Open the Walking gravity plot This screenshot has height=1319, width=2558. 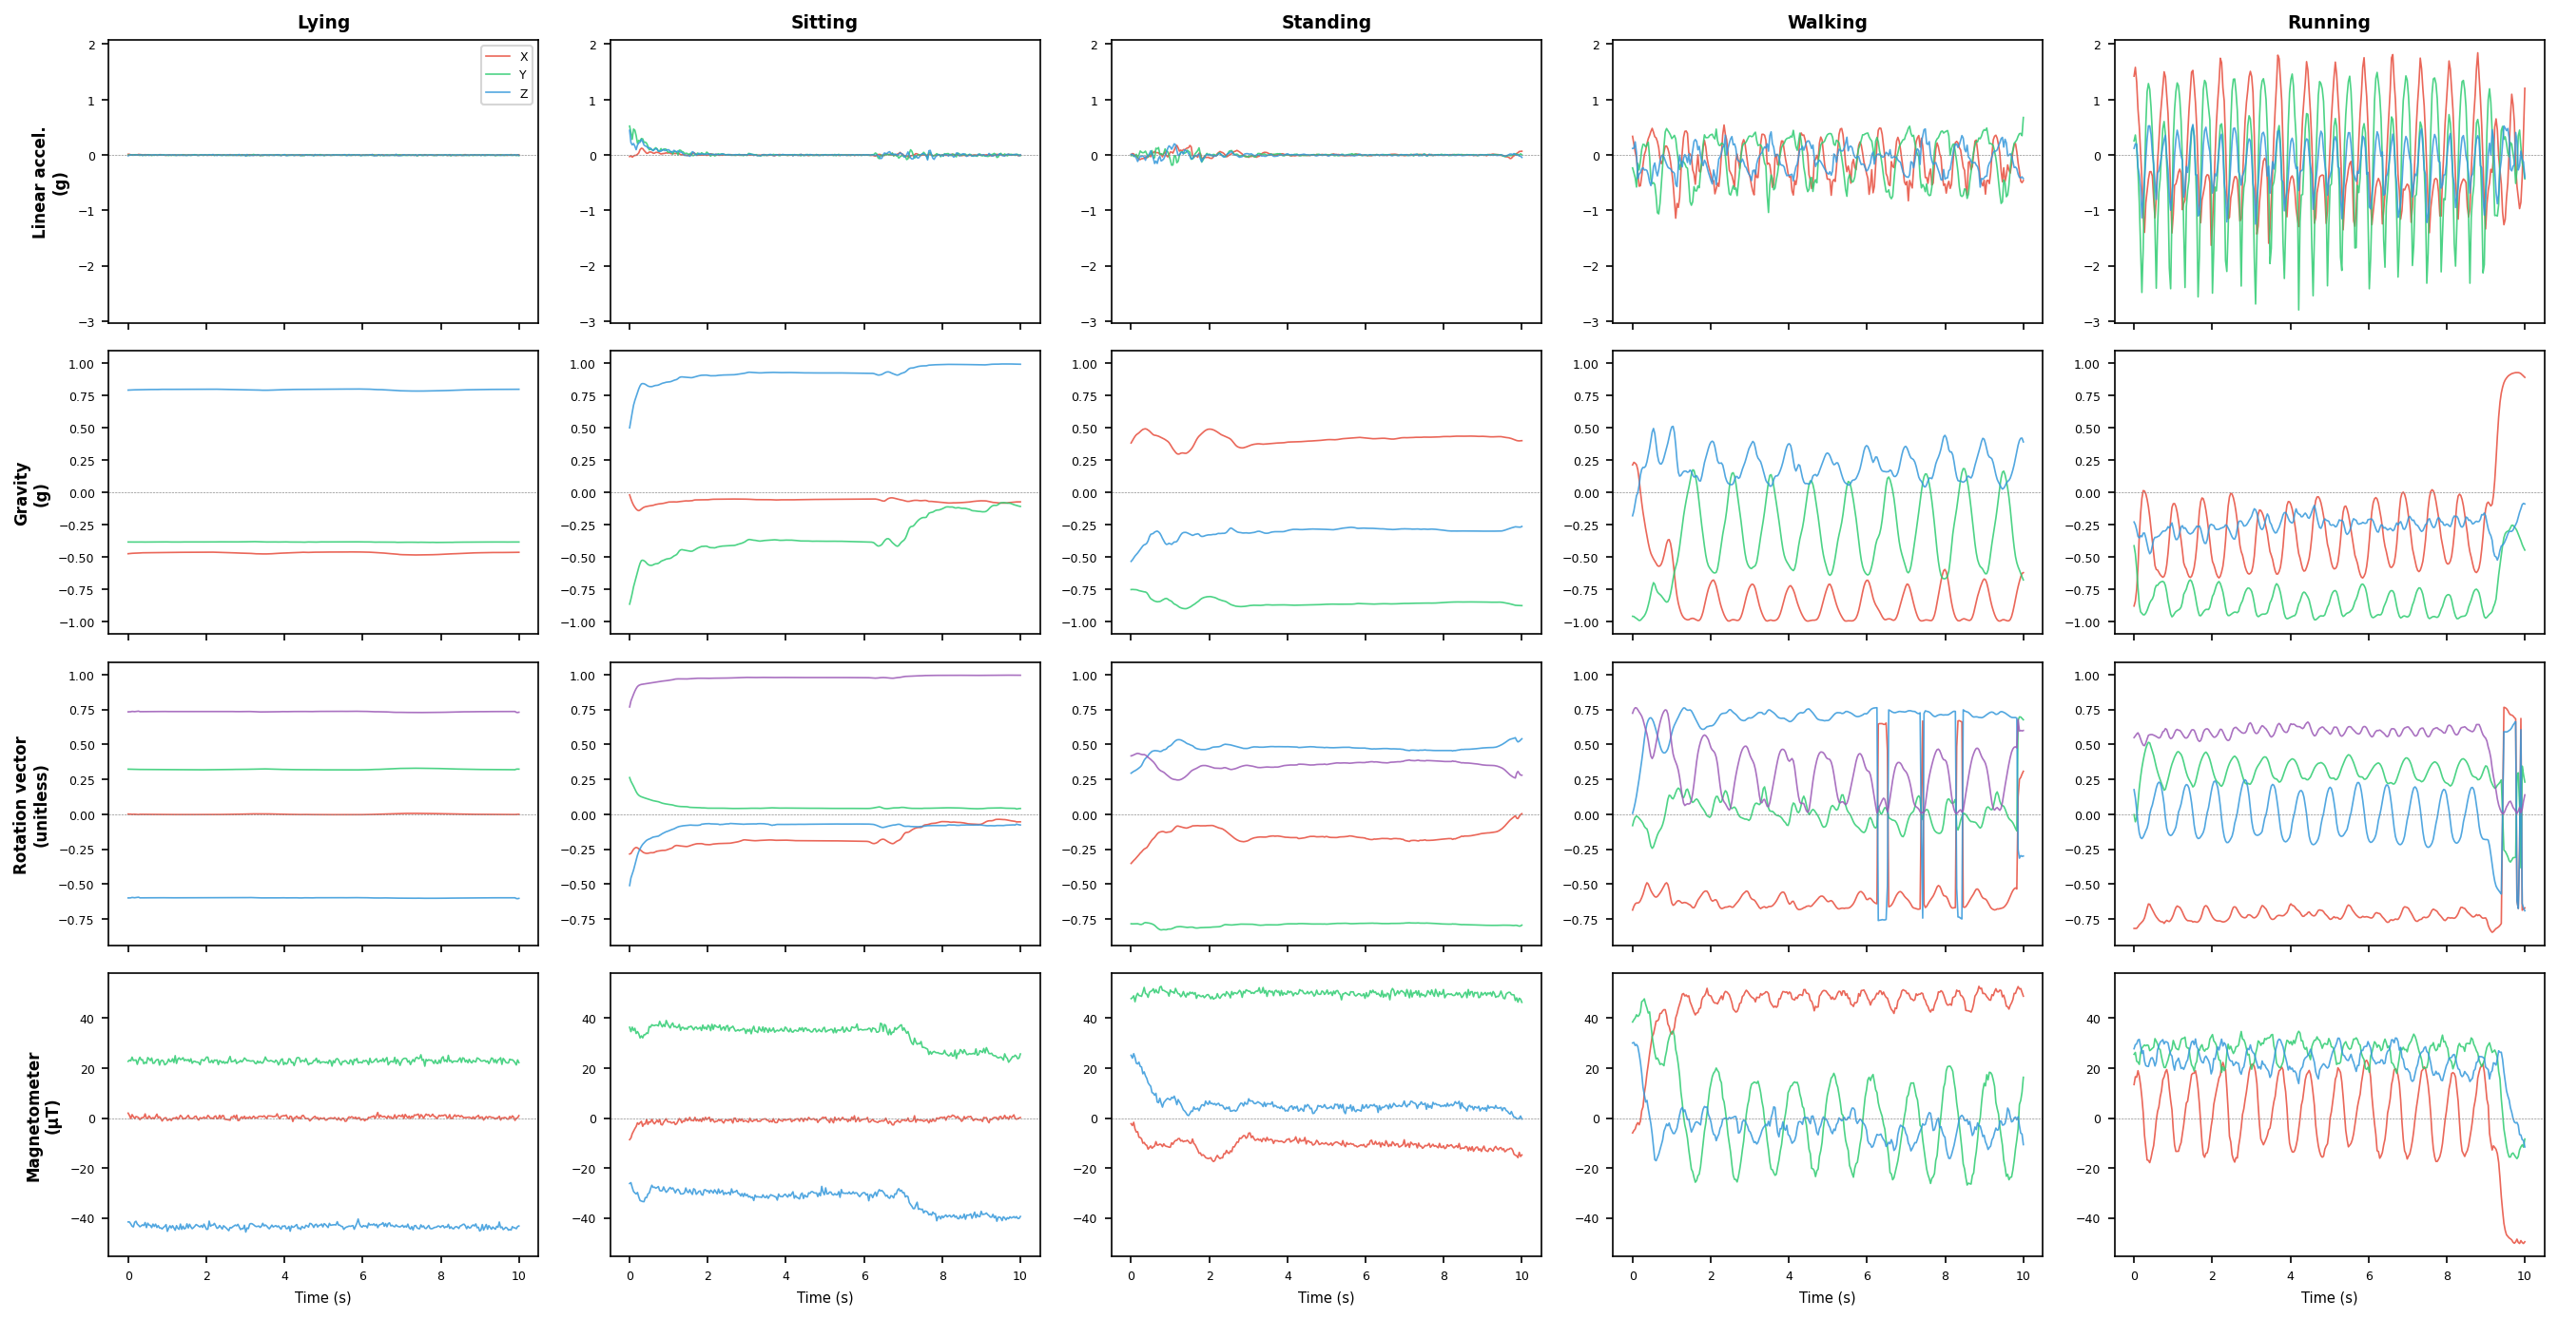click(x=1828, y=492)
